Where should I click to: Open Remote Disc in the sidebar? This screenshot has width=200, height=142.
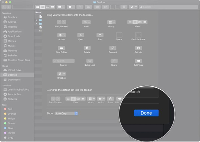coord(15,94)
